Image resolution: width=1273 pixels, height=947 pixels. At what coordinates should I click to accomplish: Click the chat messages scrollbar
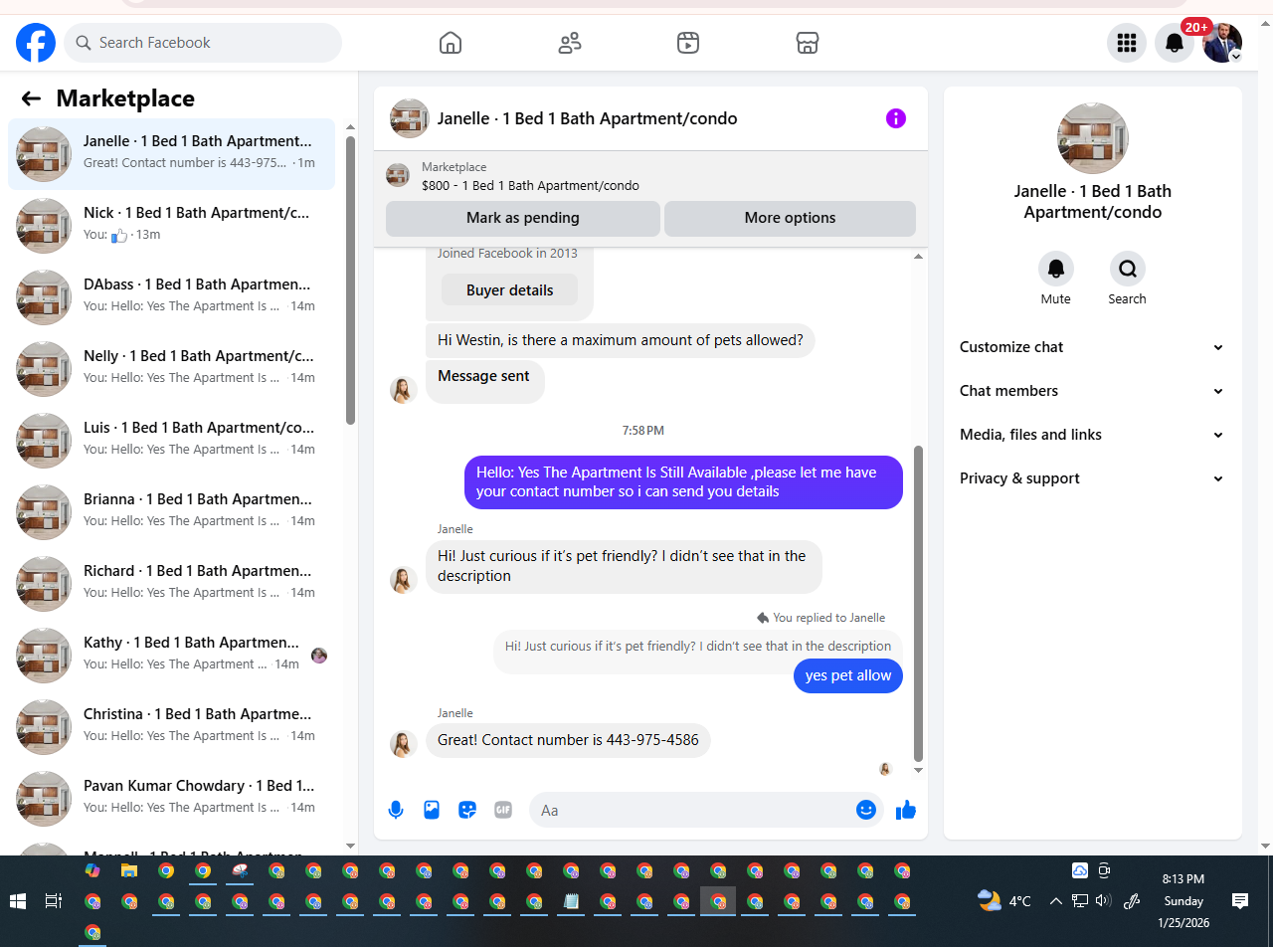point(918,603)
